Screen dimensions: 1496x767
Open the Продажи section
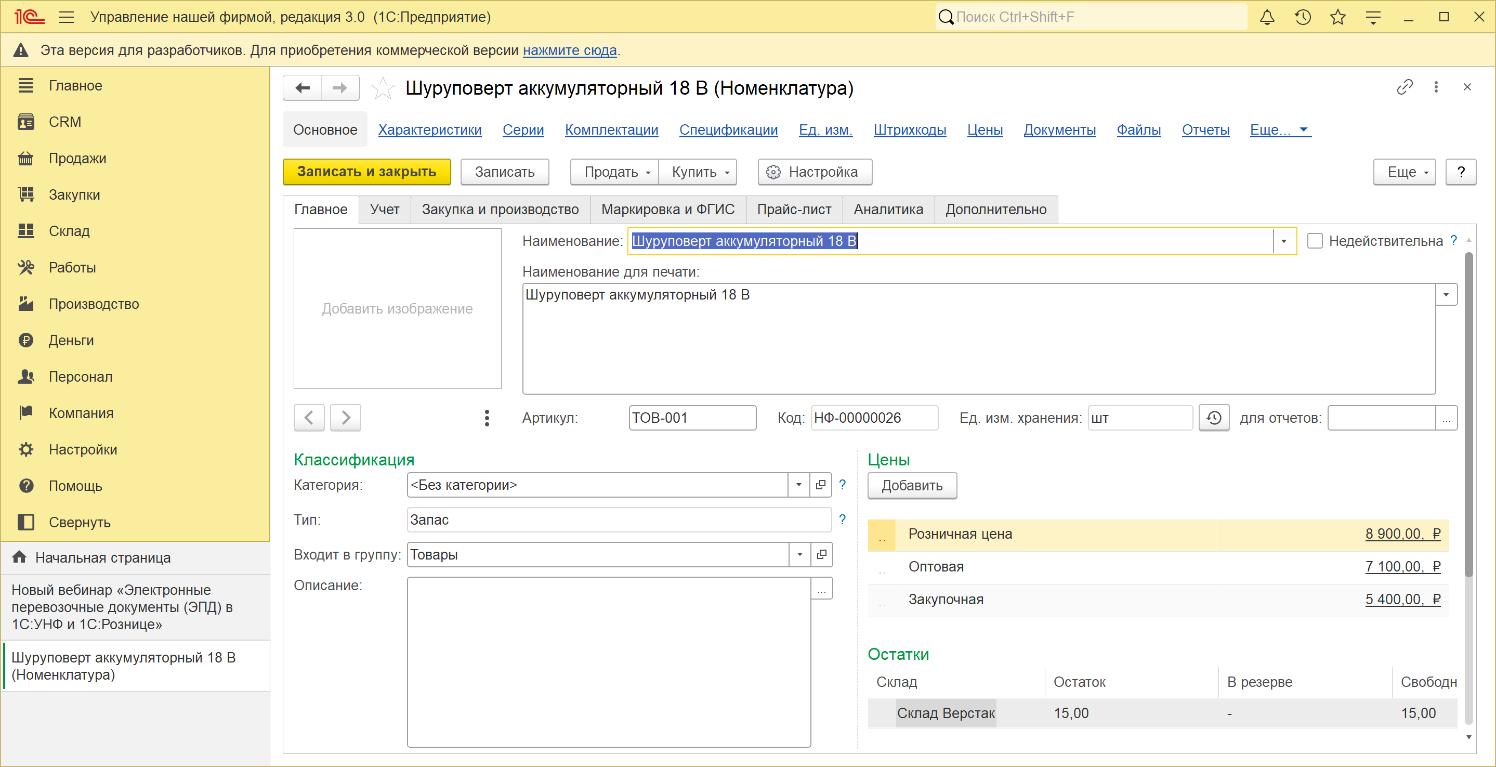point(135,159)
